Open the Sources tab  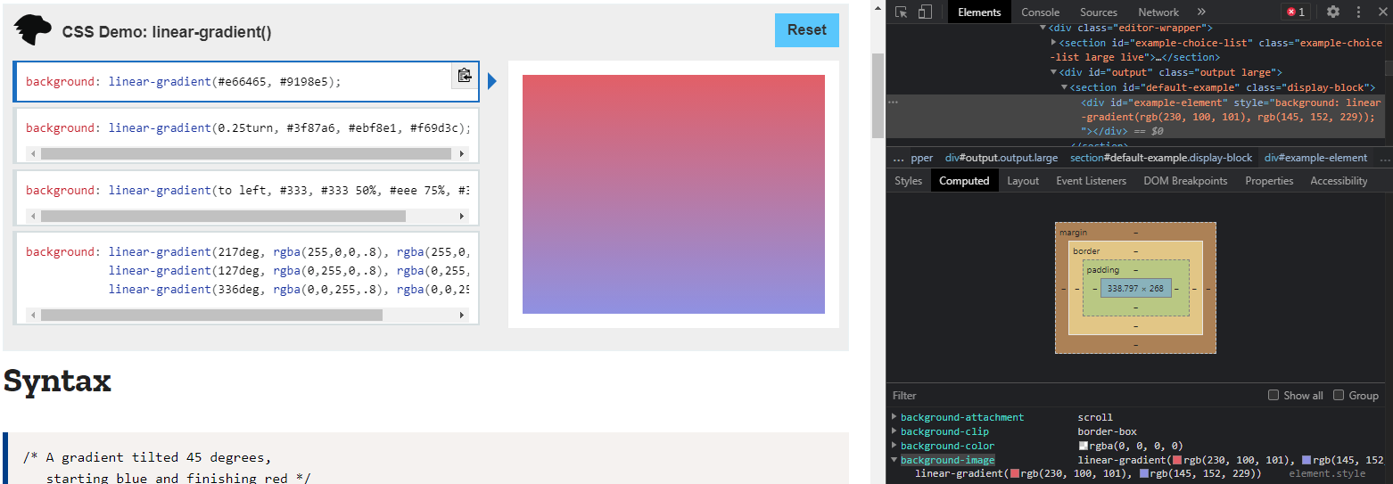(x=1098, y=12)
